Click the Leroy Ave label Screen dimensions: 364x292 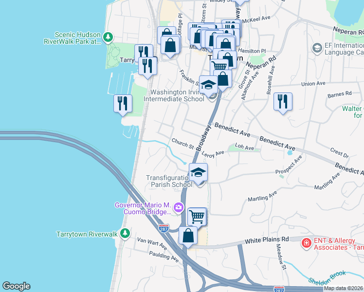(x=213, y=154)
